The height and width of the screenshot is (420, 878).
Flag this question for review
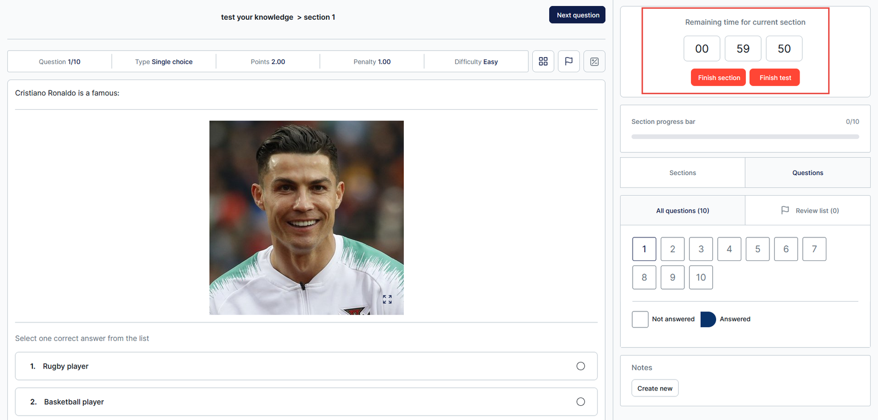[x=569, y=61]
